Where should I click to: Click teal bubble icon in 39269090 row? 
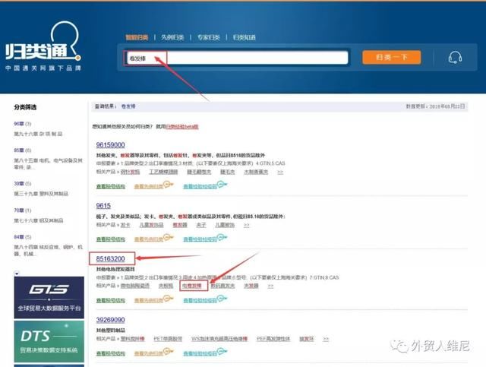[222, 352]
